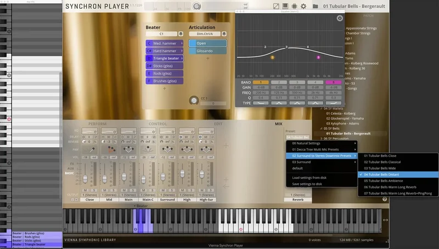This screenshot has width=439, height=249.
Task: Edit band 1 gain value -6 dB
Action: click(261, 87)
